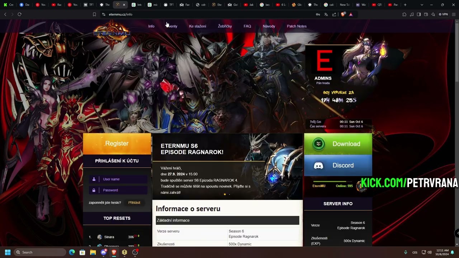Click the orange Register button
The height and width of the screenshot is (258, 459).
click(x=117, y=143)
